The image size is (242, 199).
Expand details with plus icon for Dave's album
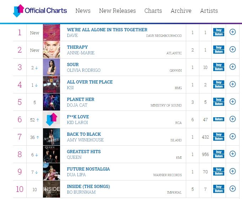pos(232,32)
